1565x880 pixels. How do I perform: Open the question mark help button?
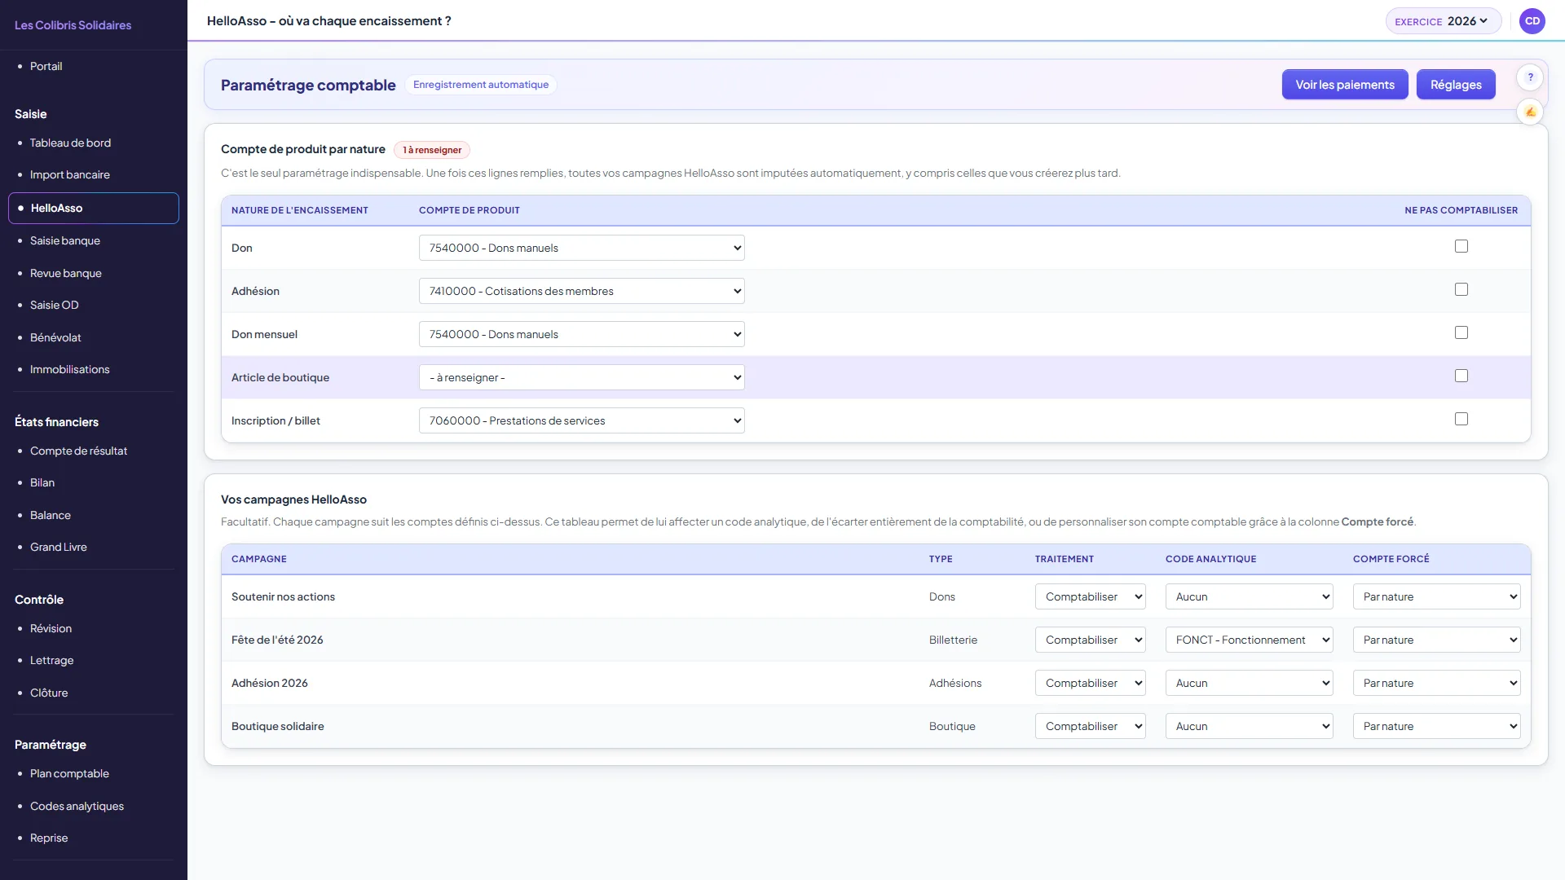click(1530, 77)
